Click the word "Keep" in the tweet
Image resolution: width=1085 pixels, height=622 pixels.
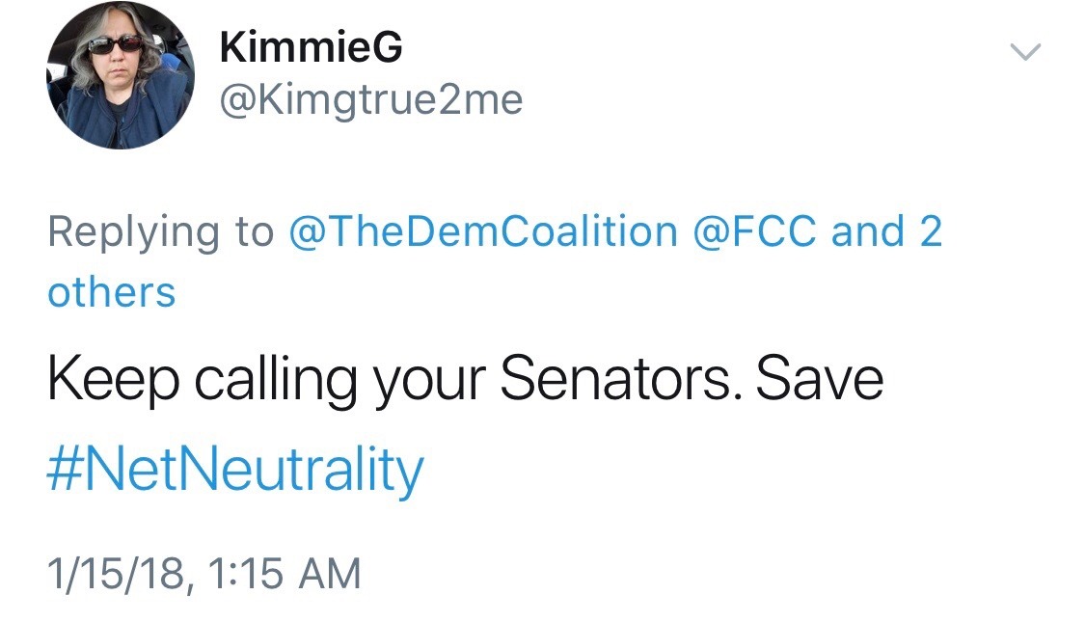[112, 381]
